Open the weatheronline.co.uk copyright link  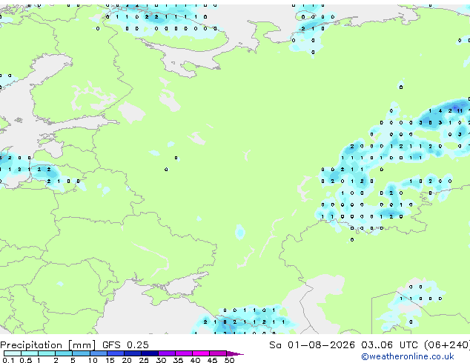tap(407, 356)
